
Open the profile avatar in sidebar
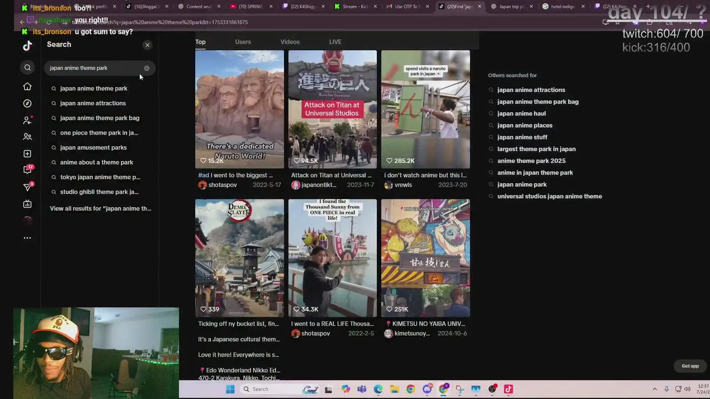(x=27, y=221)
